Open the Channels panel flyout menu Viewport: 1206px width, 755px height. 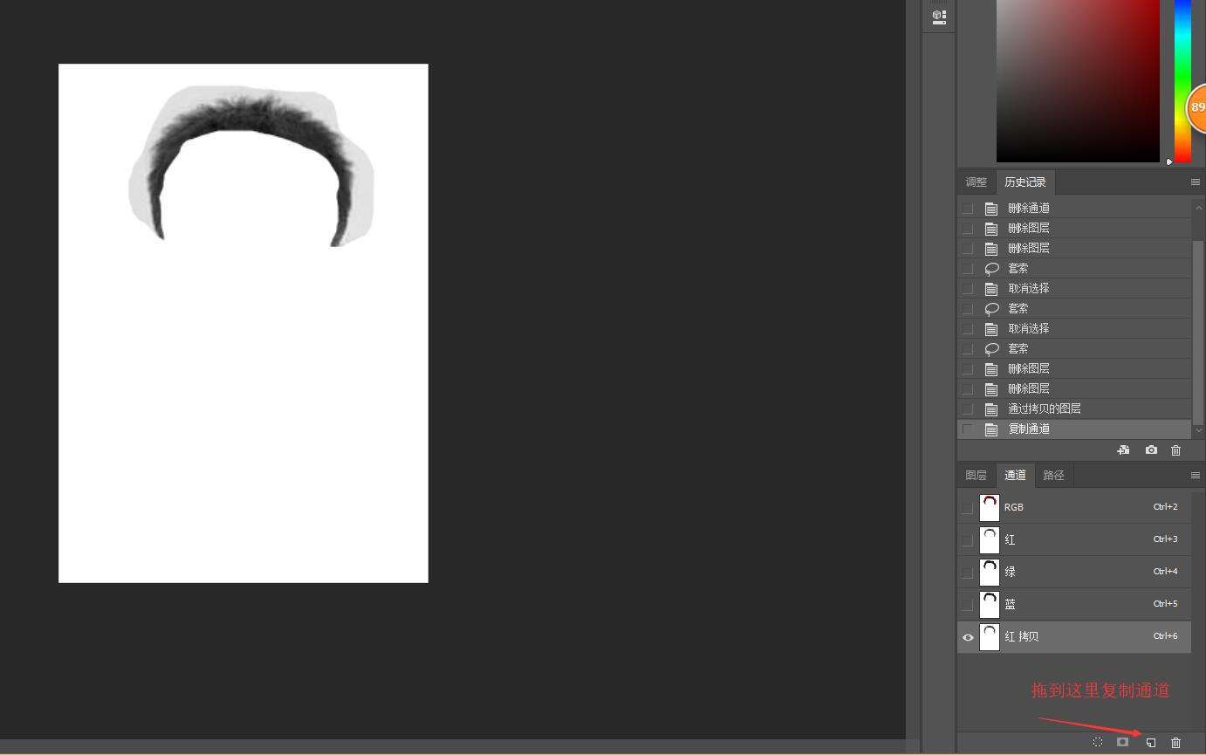pyautogui.click(x=1195, y=476)
